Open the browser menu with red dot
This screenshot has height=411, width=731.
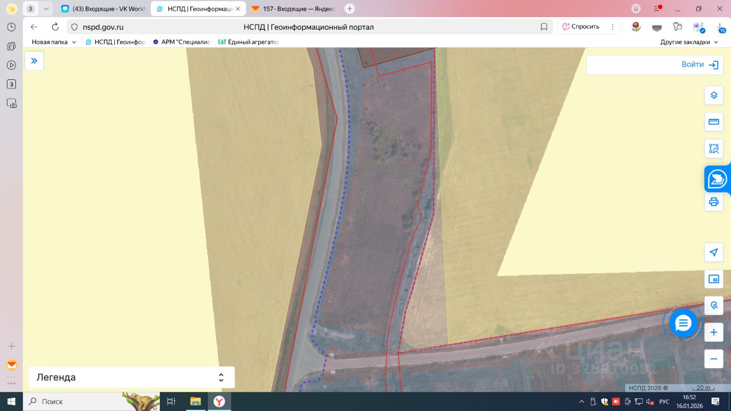(x=658, y=9)
